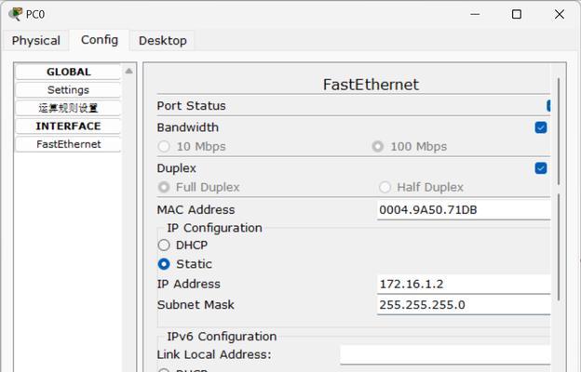Toggle the Port Status checkbox
The height and width of the screenshot is (372, 581).
point(548,105)
